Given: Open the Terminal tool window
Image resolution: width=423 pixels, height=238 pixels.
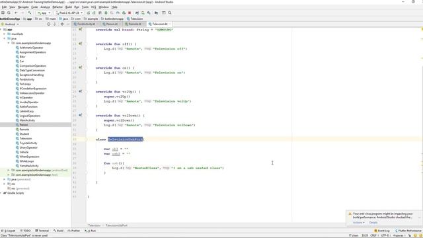Looking at the screenshot, I should click(42, 231).
